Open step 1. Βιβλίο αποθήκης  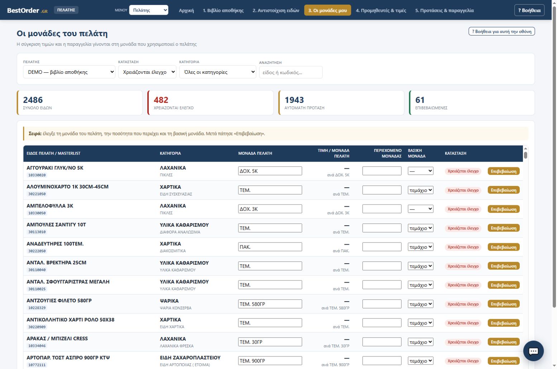[x=223, y=10]
